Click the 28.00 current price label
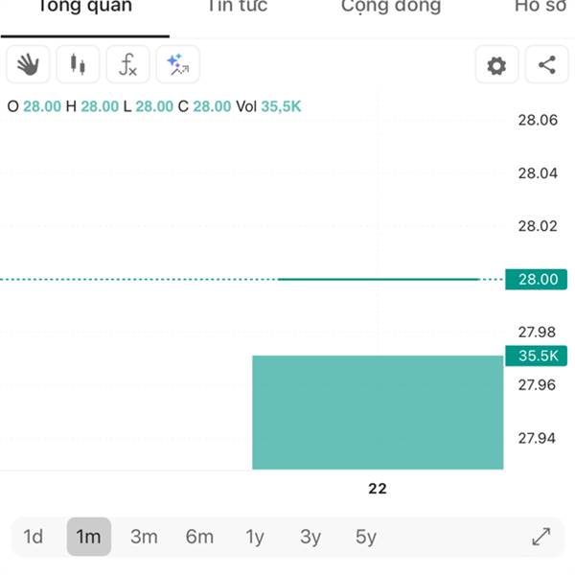The image size is (575, 575). point(536,280)
